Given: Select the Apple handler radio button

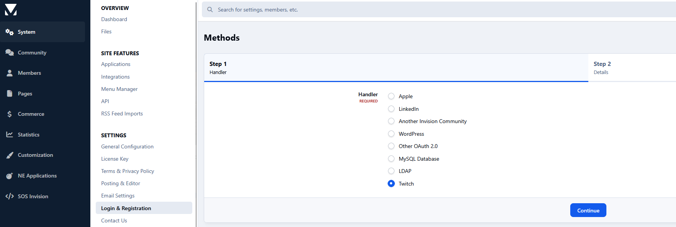Looking at the screenshot, I should pyautogui.click(x=391, y=96).
